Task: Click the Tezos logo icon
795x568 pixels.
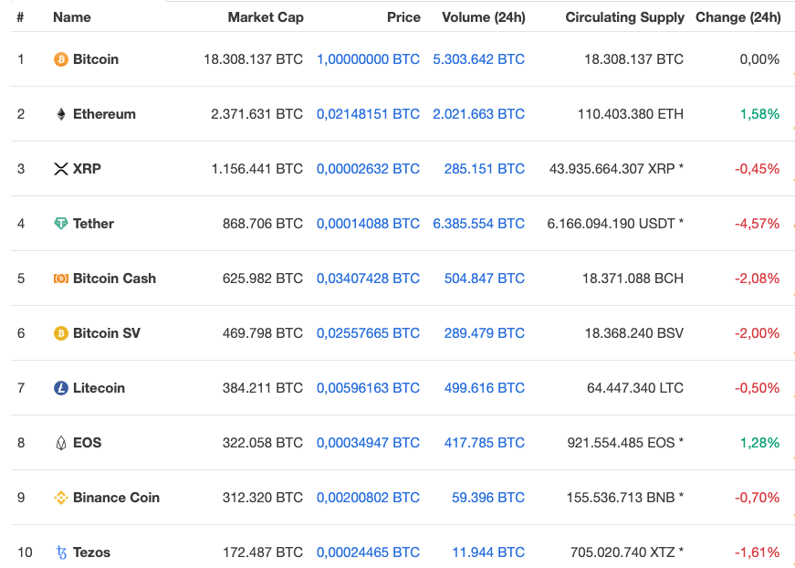Action: [x=60, y=552]
